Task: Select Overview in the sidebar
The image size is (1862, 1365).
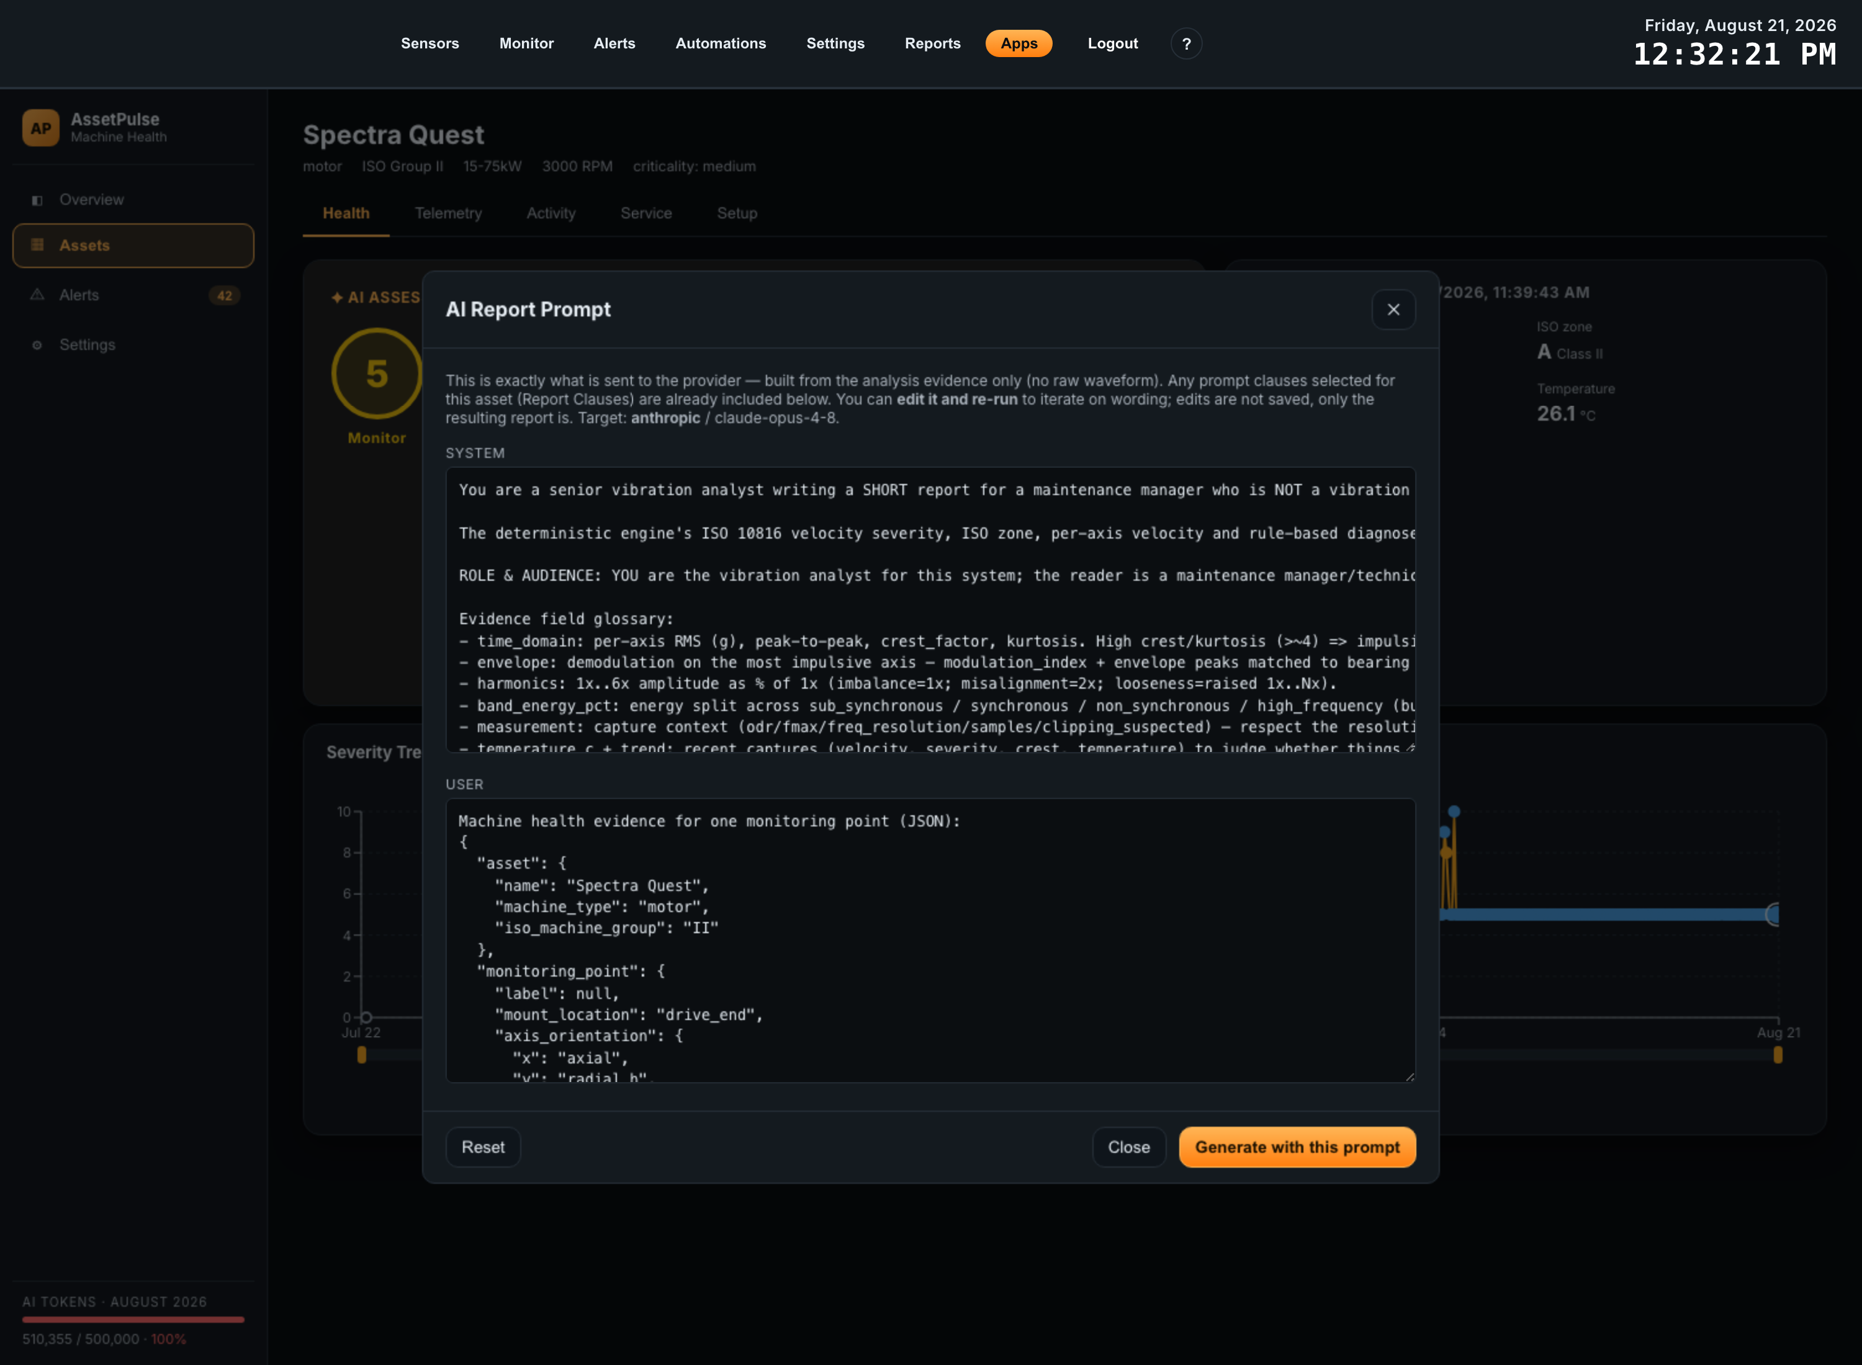Action: 133,200
